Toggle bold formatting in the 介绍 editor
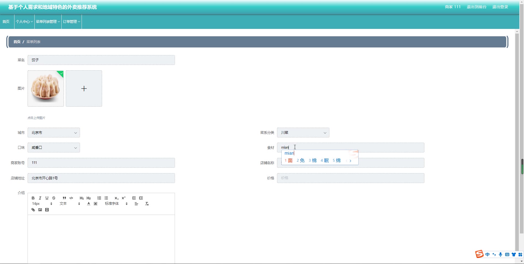The height and width of the screenshot is (264, 524). point(33,198)
